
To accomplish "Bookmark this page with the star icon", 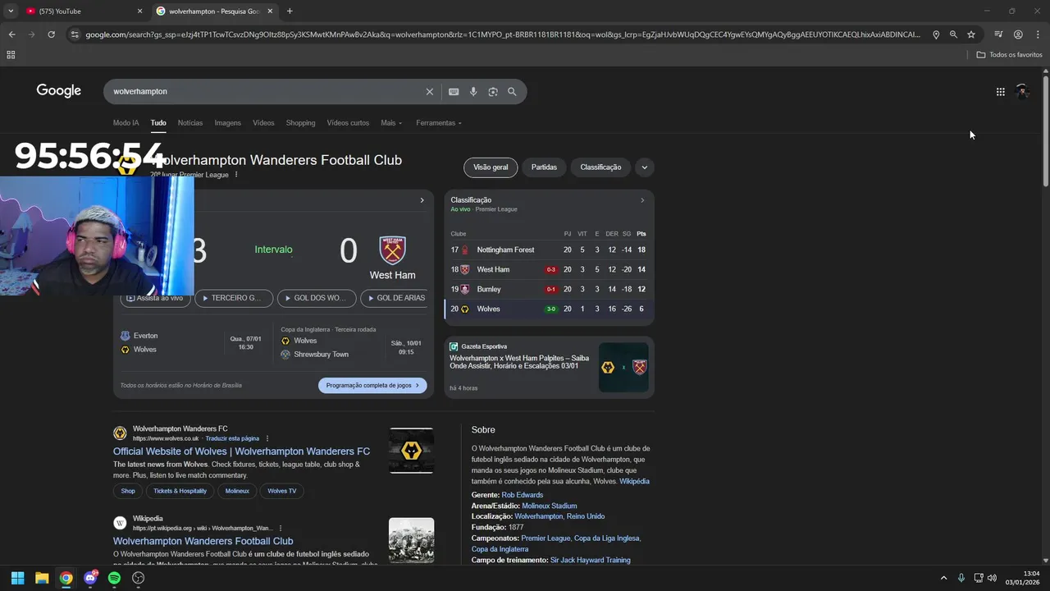I will 971,34.
